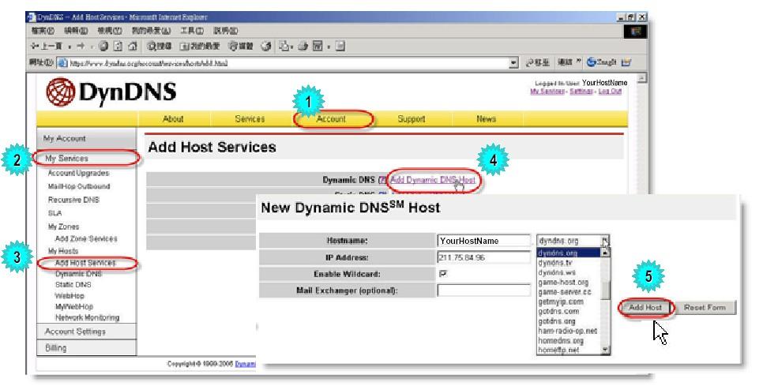Click the My Services link at top right
Viewport: 763px width, 386px height.
click(x=547, y=92)
